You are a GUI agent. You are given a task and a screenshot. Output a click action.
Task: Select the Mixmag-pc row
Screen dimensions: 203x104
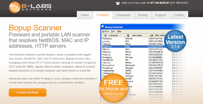point(143,57)
